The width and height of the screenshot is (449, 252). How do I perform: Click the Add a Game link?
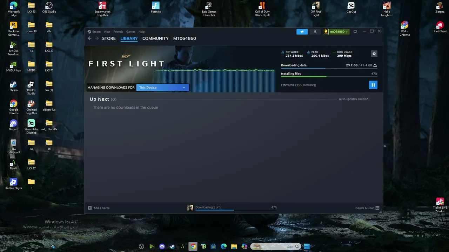point(101,208)
